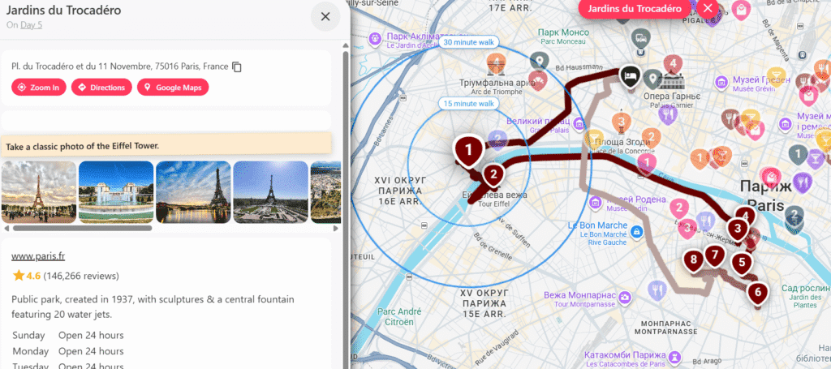Click the orange marker on Arc de Triomphe
Screen dimensions: 831x369
coord(496,63)
